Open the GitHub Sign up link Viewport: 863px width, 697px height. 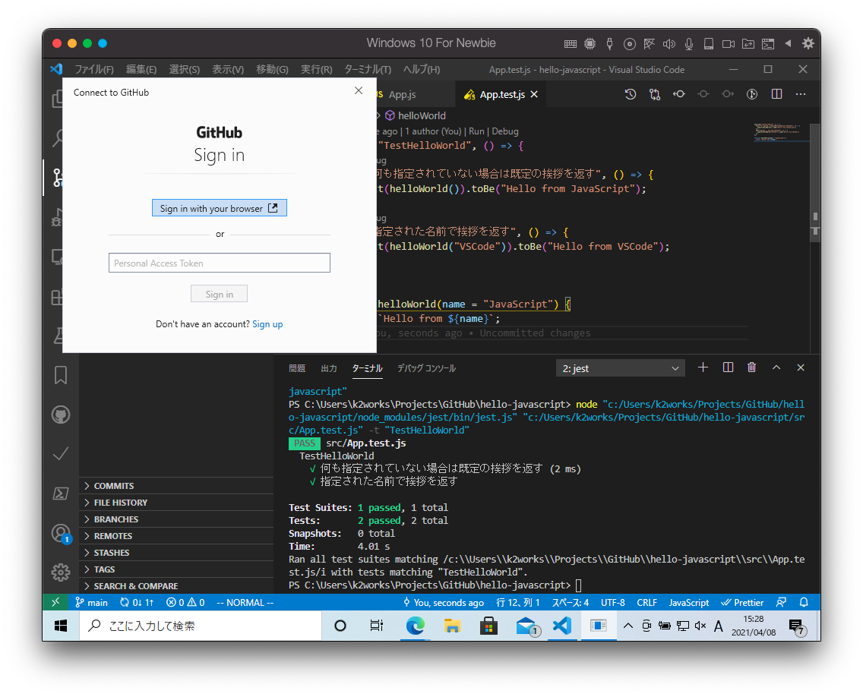(x=267, y=324)
